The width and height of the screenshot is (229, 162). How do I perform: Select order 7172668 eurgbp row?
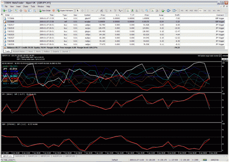(x=114, y=22)
